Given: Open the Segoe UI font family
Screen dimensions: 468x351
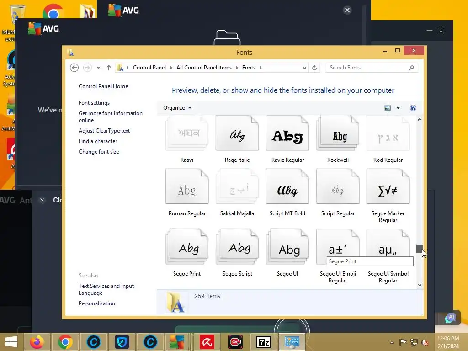Looking at the screenshot, I should (287, 247).
